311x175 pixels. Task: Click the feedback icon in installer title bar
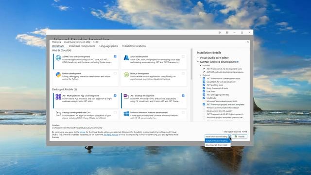[227, 33]
